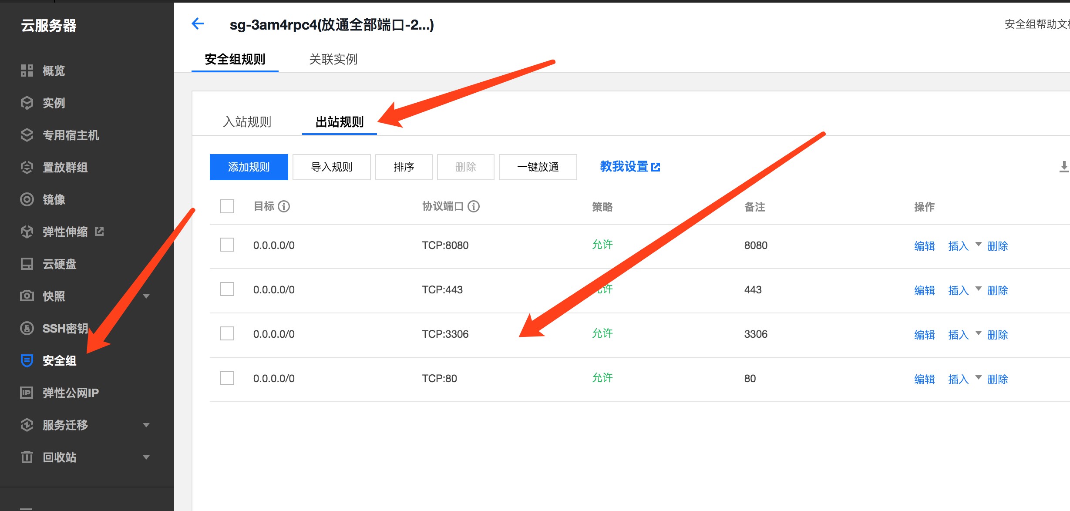Toggle the select-all header checkbox
This screenshot has width=1070, height=511.
coord(227,206)
